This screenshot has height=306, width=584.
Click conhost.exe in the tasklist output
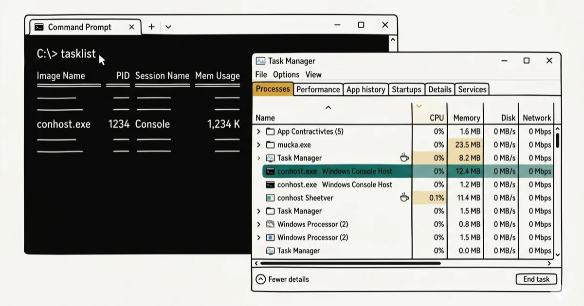click(64, 124)
